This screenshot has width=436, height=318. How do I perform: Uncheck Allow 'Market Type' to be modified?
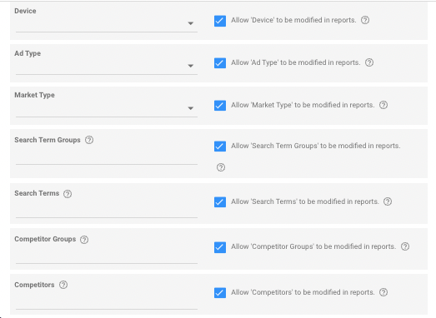tap(220, 106)
